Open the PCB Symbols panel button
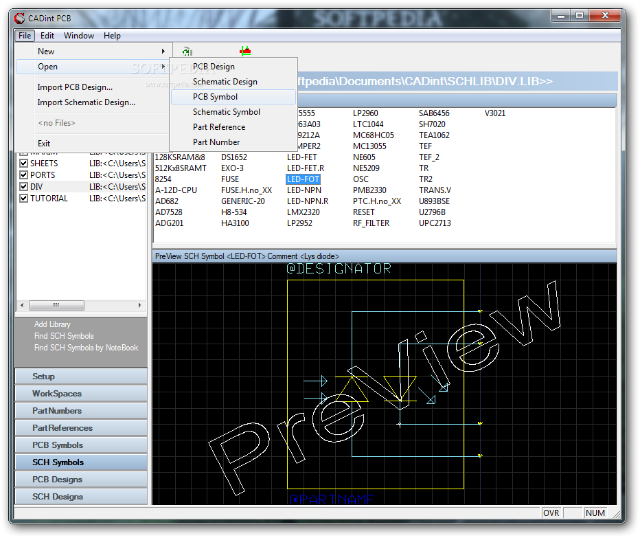Image resolution: width=640 pixels, height=538 pixels. coord(81,445)
